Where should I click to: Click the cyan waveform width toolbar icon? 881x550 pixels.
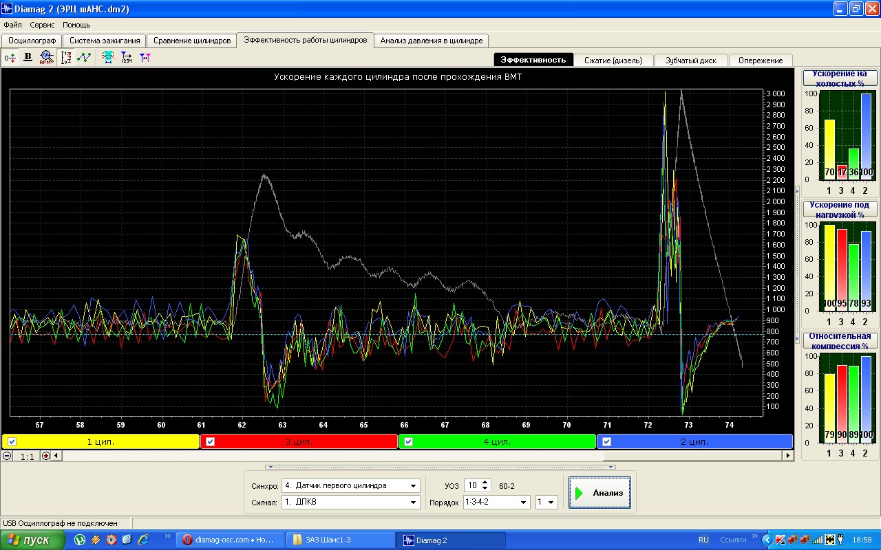(108, 58)
